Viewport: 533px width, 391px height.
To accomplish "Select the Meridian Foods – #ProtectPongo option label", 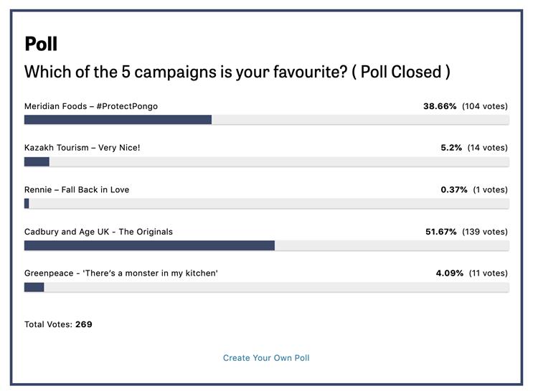I will click(x=91, y=106).
